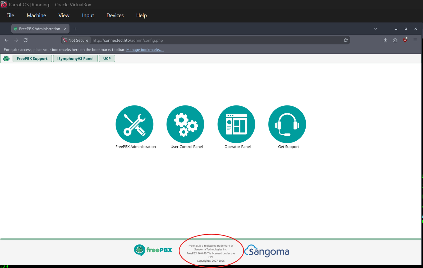
Task: Click the Copyright 2007-2026 text
Action: (211, 261)
